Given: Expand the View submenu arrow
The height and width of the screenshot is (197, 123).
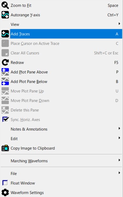Looking at the screenshot, I should (119, 23).
